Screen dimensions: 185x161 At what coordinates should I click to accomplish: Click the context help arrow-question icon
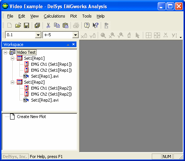[95, 25]
